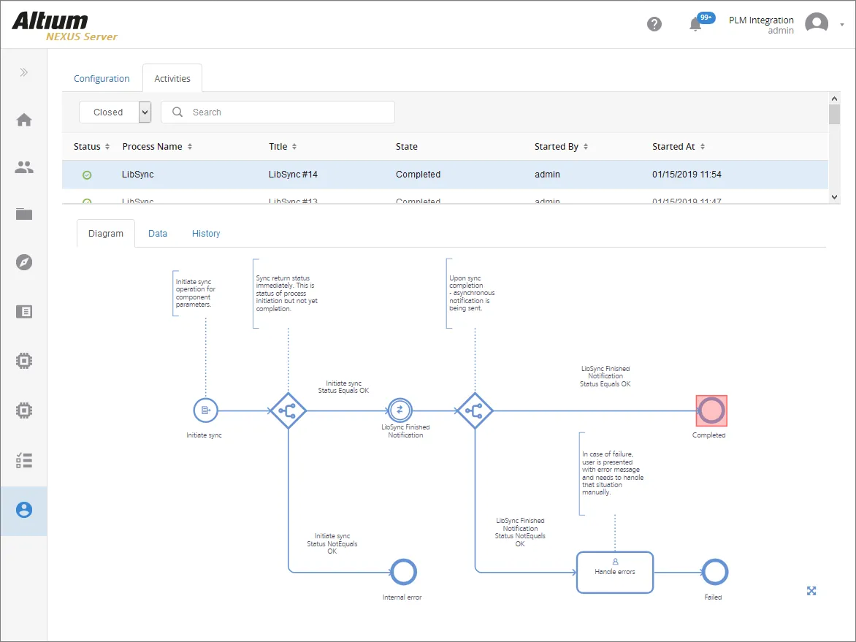856x642 pixels.
Task: Click the 'Upon sync completion' annotation
Action: (x=472, y=293)
